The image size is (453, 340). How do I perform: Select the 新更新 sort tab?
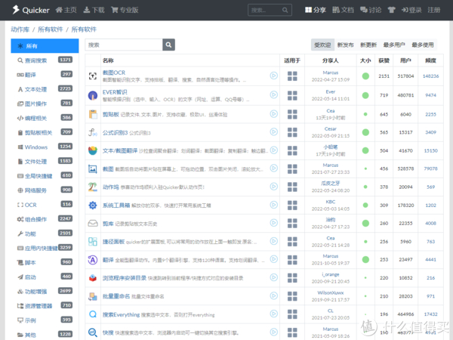pyautogui.click(x=368, y=45)
